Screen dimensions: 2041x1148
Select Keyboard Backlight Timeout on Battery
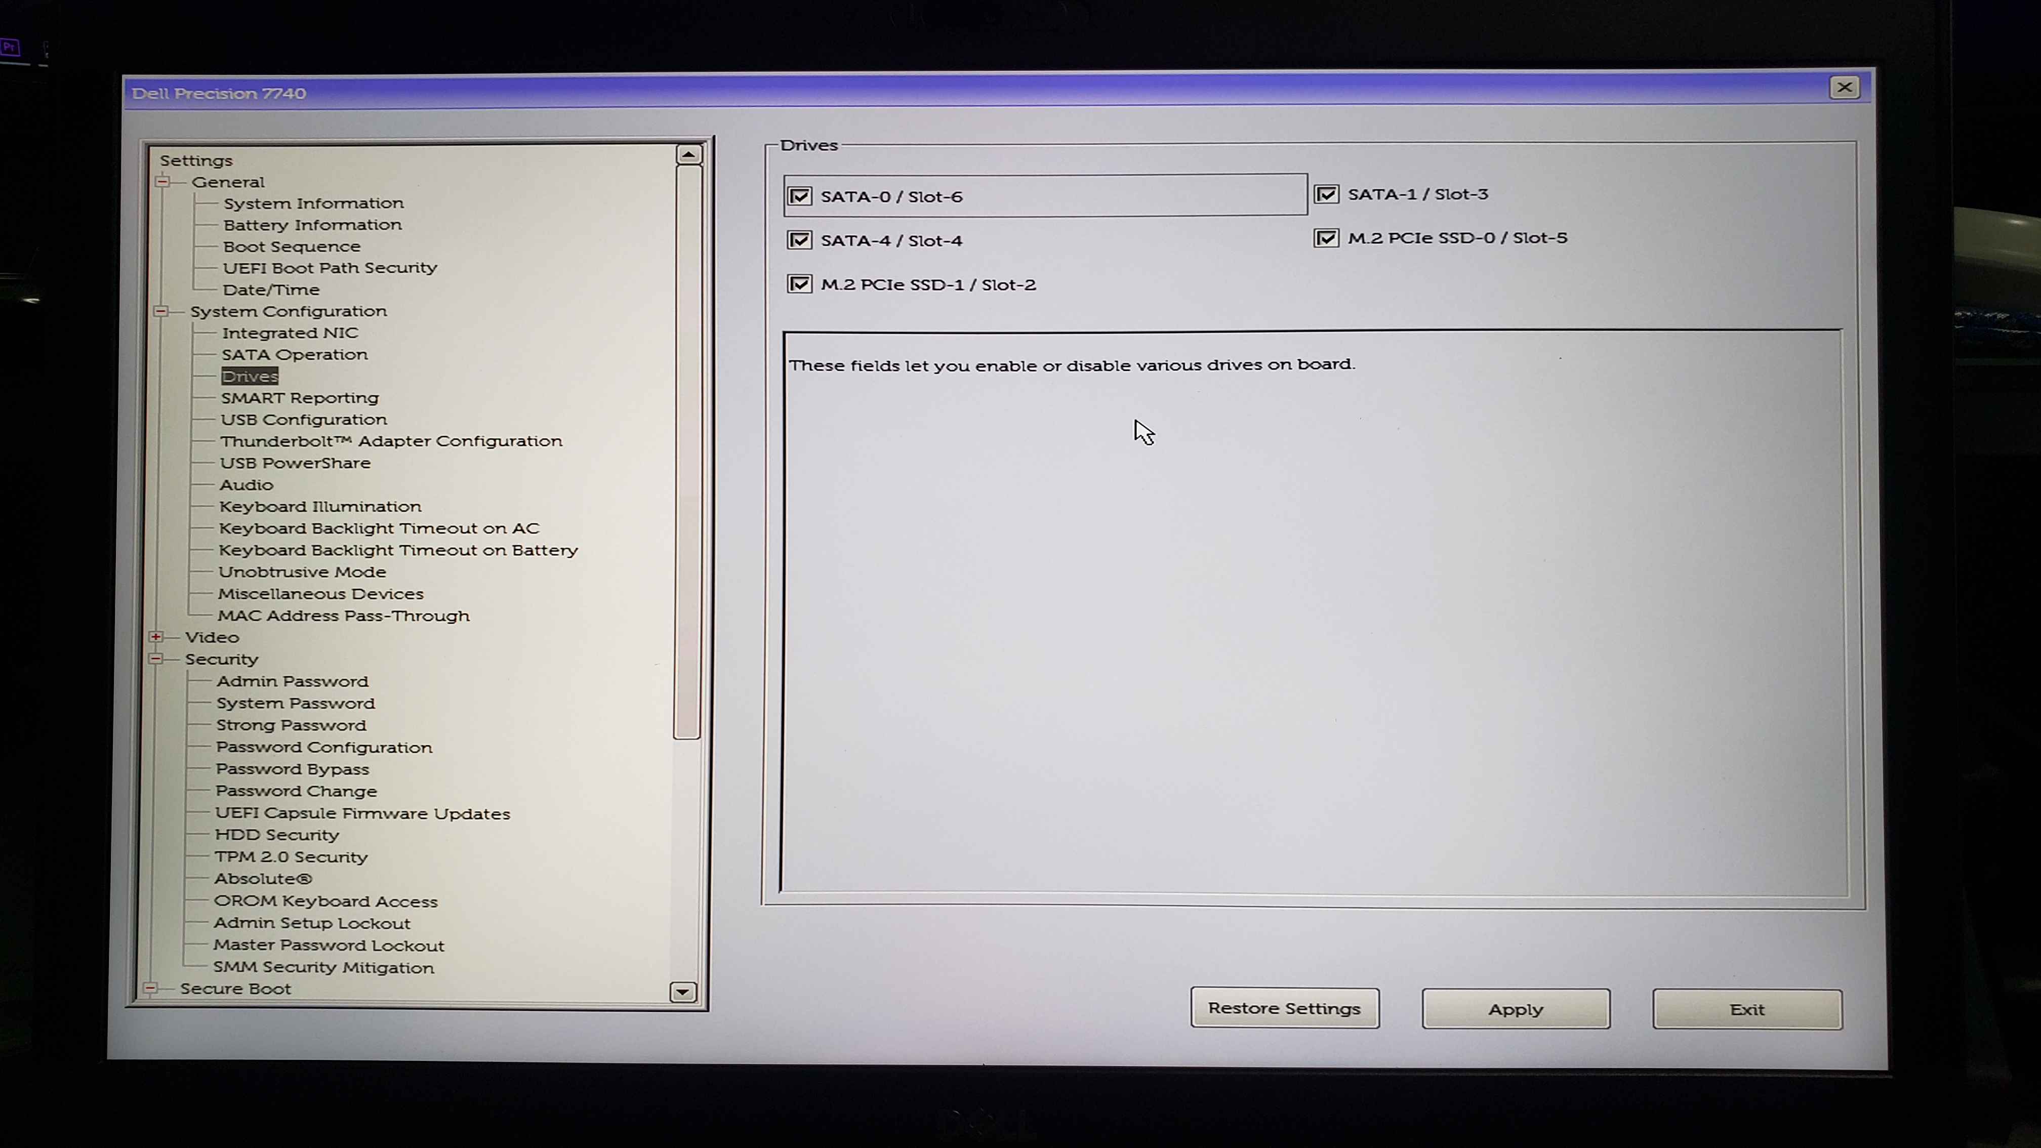pyautogui.click(x=398, y=550)
